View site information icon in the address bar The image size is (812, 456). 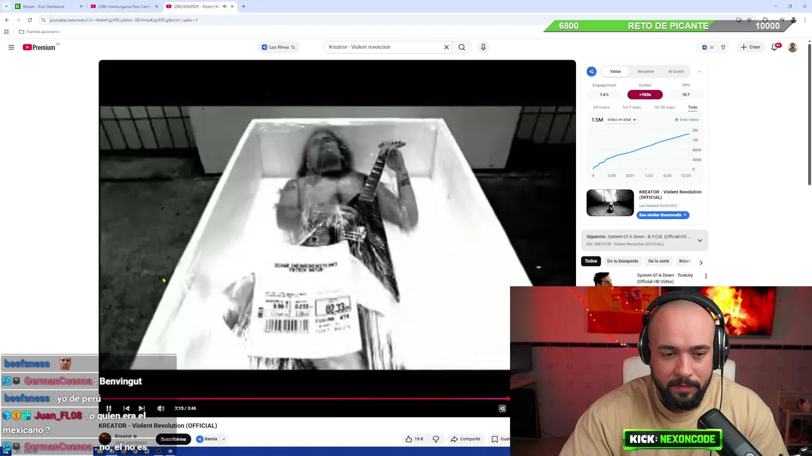pos(43,20)
